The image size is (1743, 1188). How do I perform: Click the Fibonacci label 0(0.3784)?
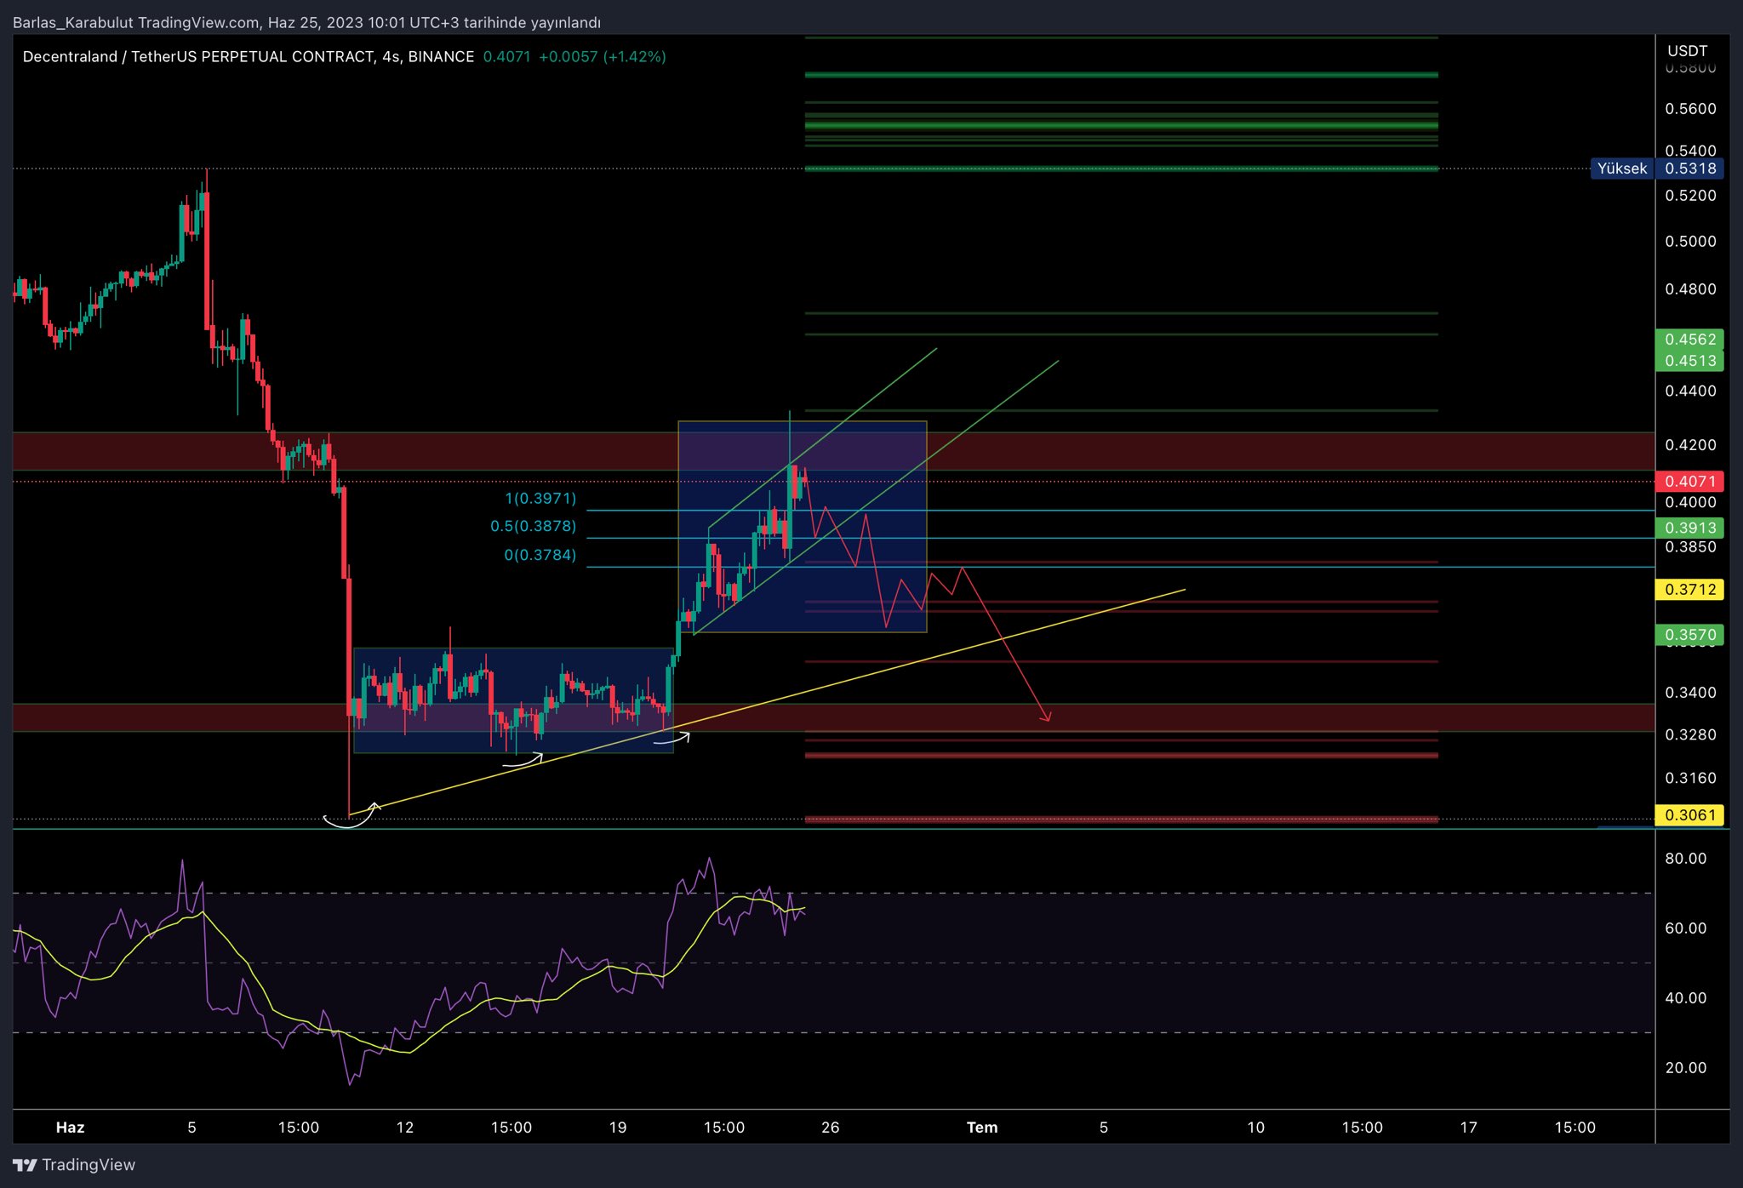coord(540,555)
